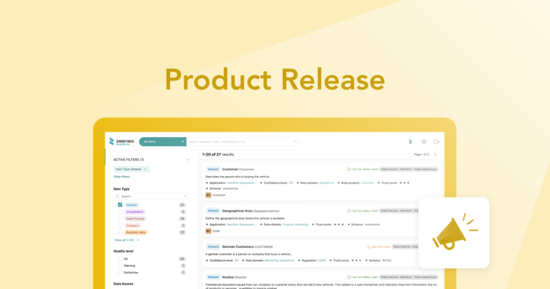
Task: Type in the main catalog search box
Action: point(240,142)
